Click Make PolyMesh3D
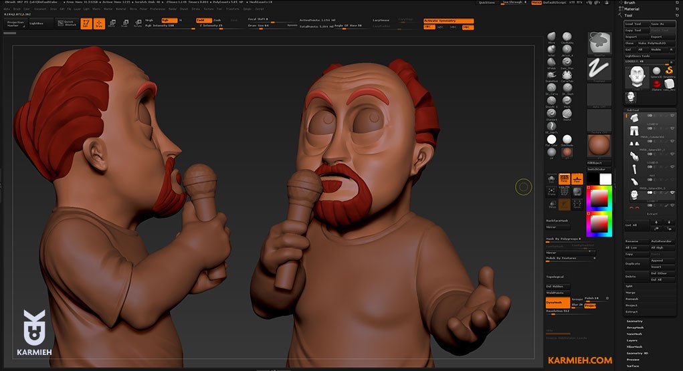Screen dimensions: 683x371 656,43
